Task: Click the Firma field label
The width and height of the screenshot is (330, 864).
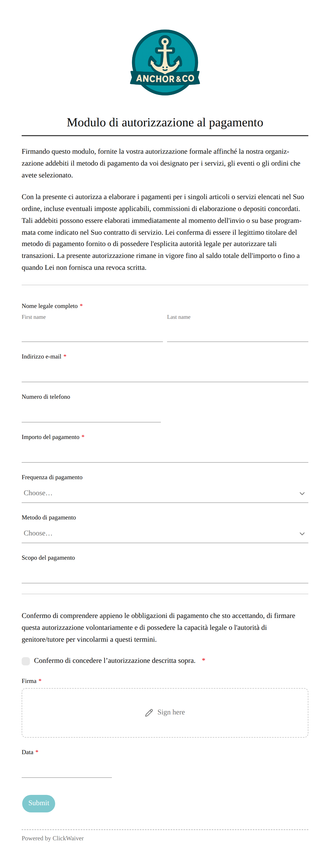Action: click(29, 681)
